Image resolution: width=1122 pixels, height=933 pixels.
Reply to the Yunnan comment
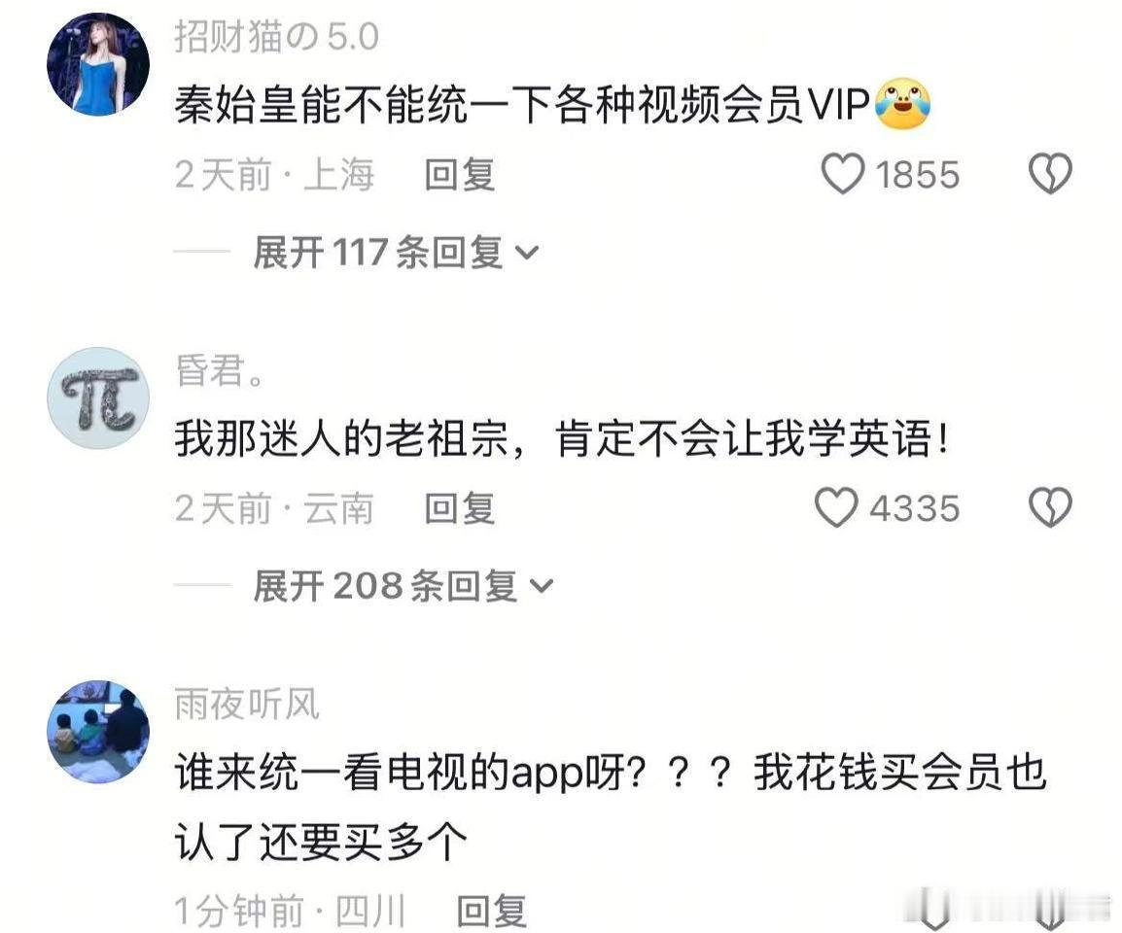pyautogui.click(x=459, y=508)
